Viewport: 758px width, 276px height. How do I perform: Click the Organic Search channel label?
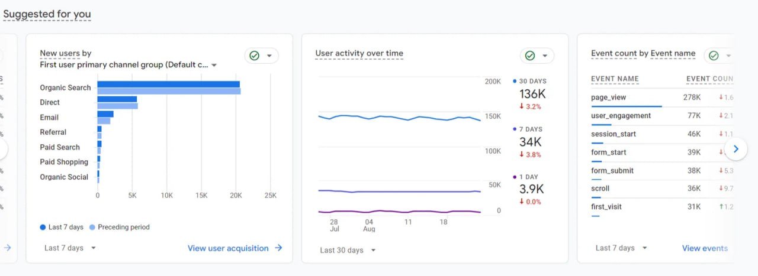pyautogui.click(x=65, y=87)
